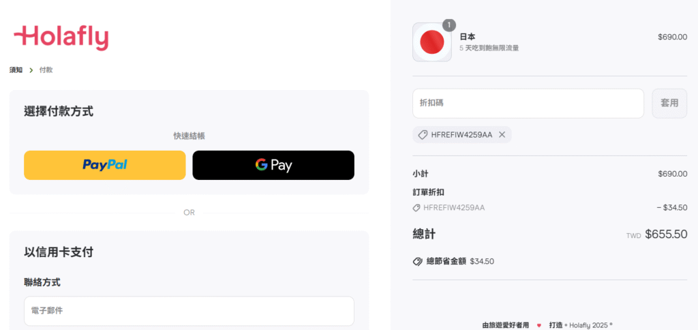Focus the 電子郵件 email input field
The image size is (698, 330).
[189, 311]
